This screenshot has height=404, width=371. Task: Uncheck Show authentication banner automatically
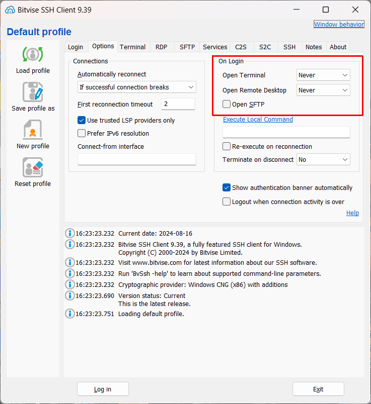click(227, 187)
